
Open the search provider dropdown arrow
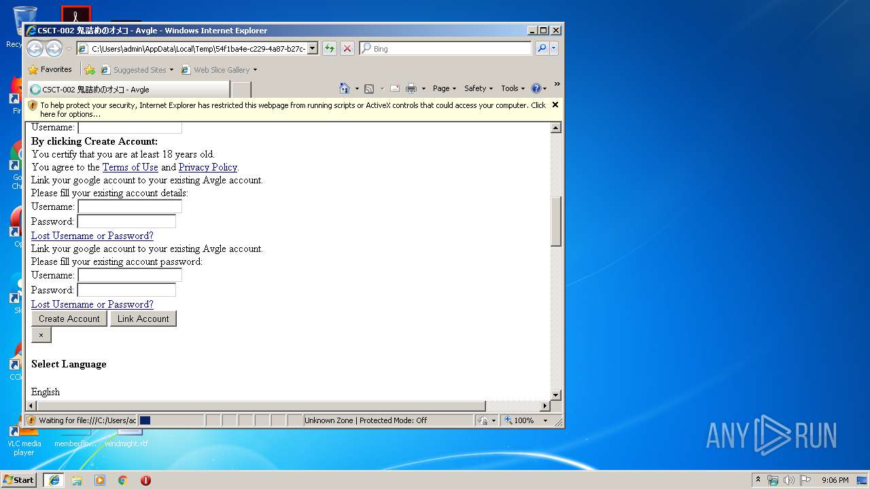click(554, 48)
